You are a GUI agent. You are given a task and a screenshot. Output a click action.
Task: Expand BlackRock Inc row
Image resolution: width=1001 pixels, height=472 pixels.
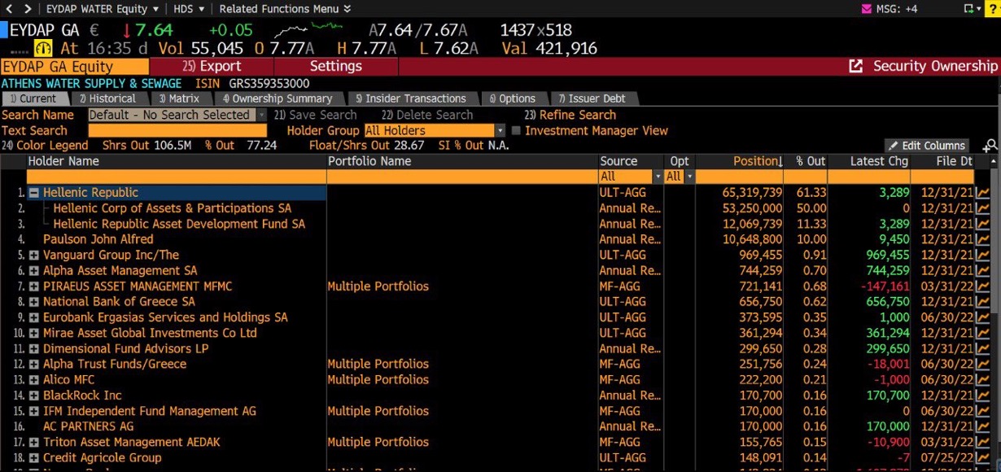point(34,396)
